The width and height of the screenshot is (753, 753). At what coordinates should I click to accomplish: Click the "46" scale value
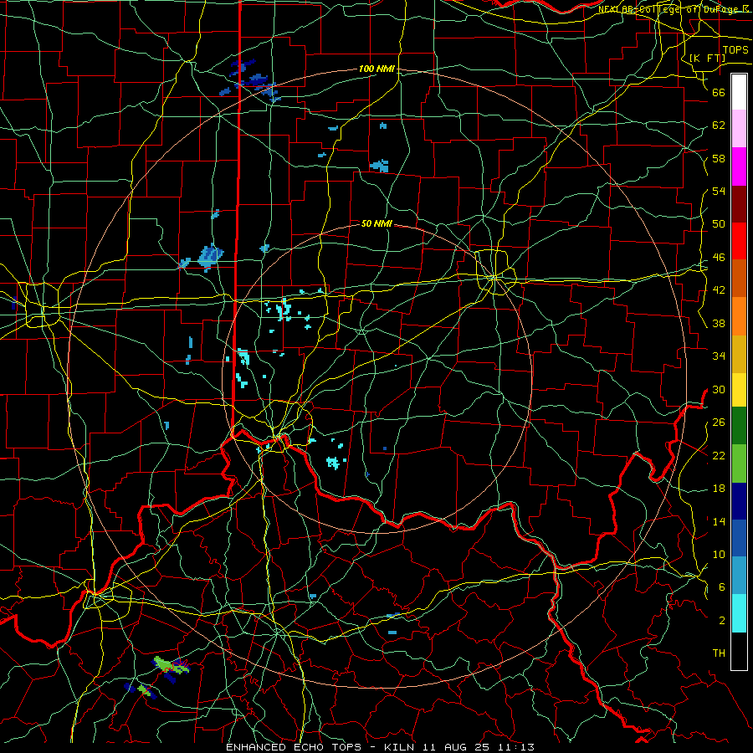pyautogui.click(x=719, y=258)
